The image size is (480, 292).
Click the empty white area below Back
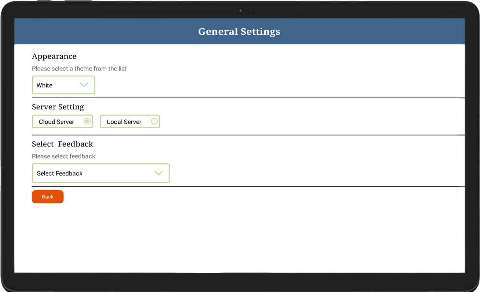[239, 239]
